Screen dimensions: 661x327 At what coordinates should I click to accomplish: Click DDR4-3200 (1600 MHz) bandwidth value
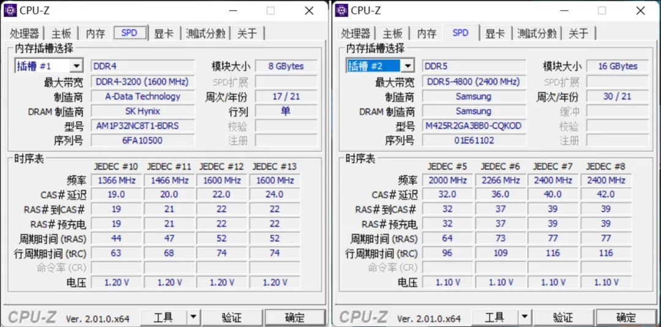143,82
